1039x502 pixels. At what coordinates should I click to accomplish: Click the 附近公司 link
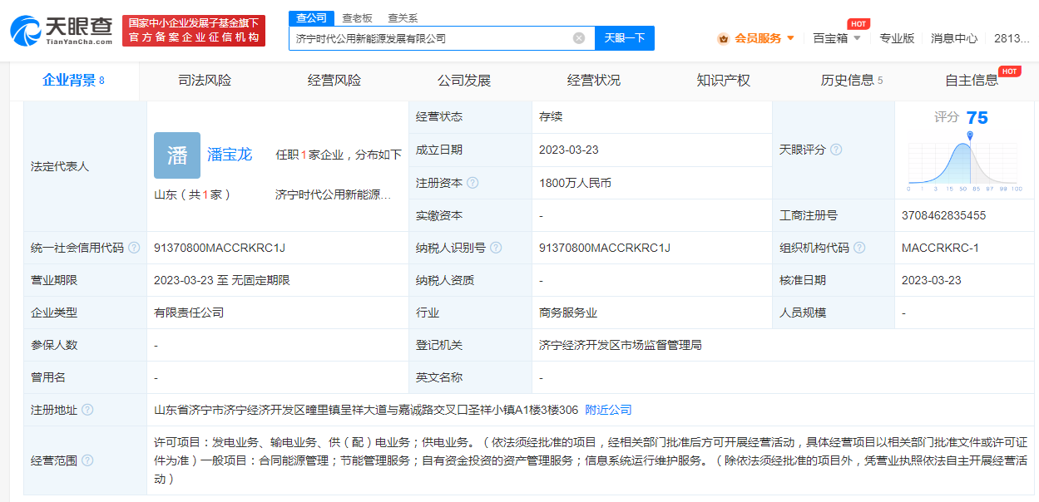coord(609,410)
